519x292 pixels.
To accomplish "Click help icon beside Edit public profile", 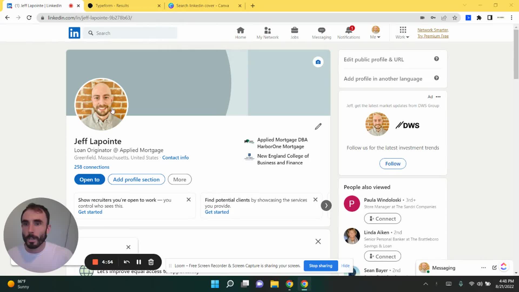I will pyautogui.click(x=436, y=59).
